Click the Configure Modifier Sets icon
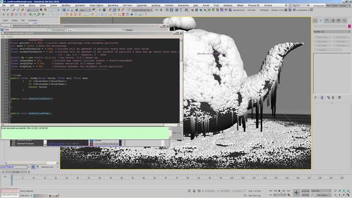The height and width of the screenshot is (198, 352). point(339,98)
